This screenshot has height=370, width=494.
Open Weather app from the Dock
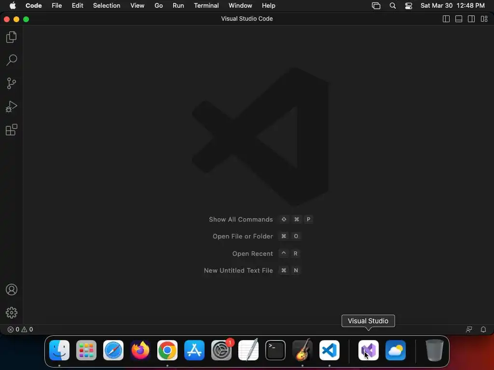(x=396, y=350)
